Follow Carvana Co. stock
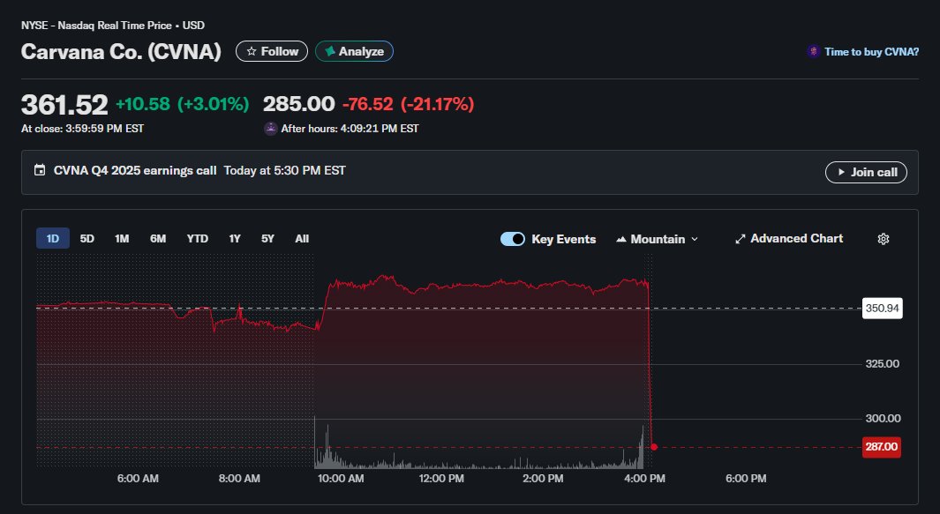 (272, 51)
